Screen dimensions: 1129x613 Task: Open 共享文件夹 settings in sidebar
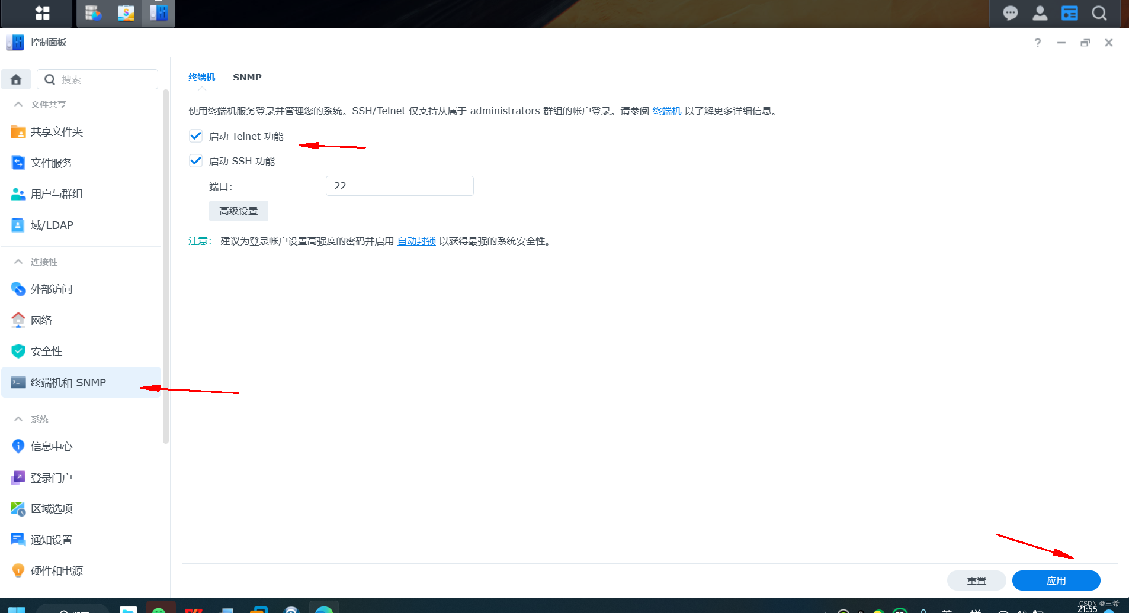click(x=56, y=131)
